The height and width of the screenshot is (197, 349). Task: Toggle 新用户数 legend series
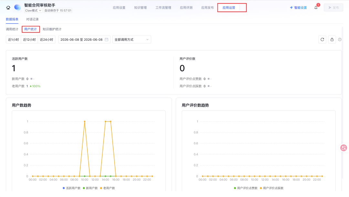(90, 188)
